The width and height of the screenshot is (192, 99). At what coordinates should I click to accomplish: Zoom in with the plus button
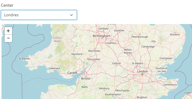click(x=8, y=31)
